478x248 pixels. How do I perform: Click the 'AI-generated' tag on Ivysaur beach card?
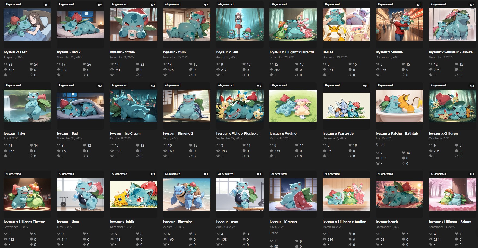click(385, 174)
